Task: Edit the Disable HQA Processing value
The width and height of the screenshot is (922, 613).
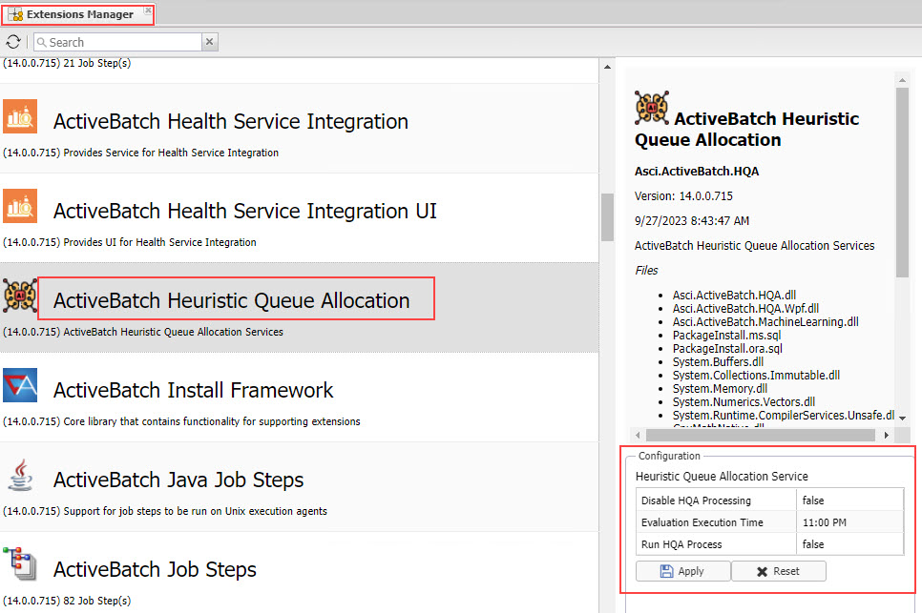Action: pyautogui.click(x=849, y=501)
